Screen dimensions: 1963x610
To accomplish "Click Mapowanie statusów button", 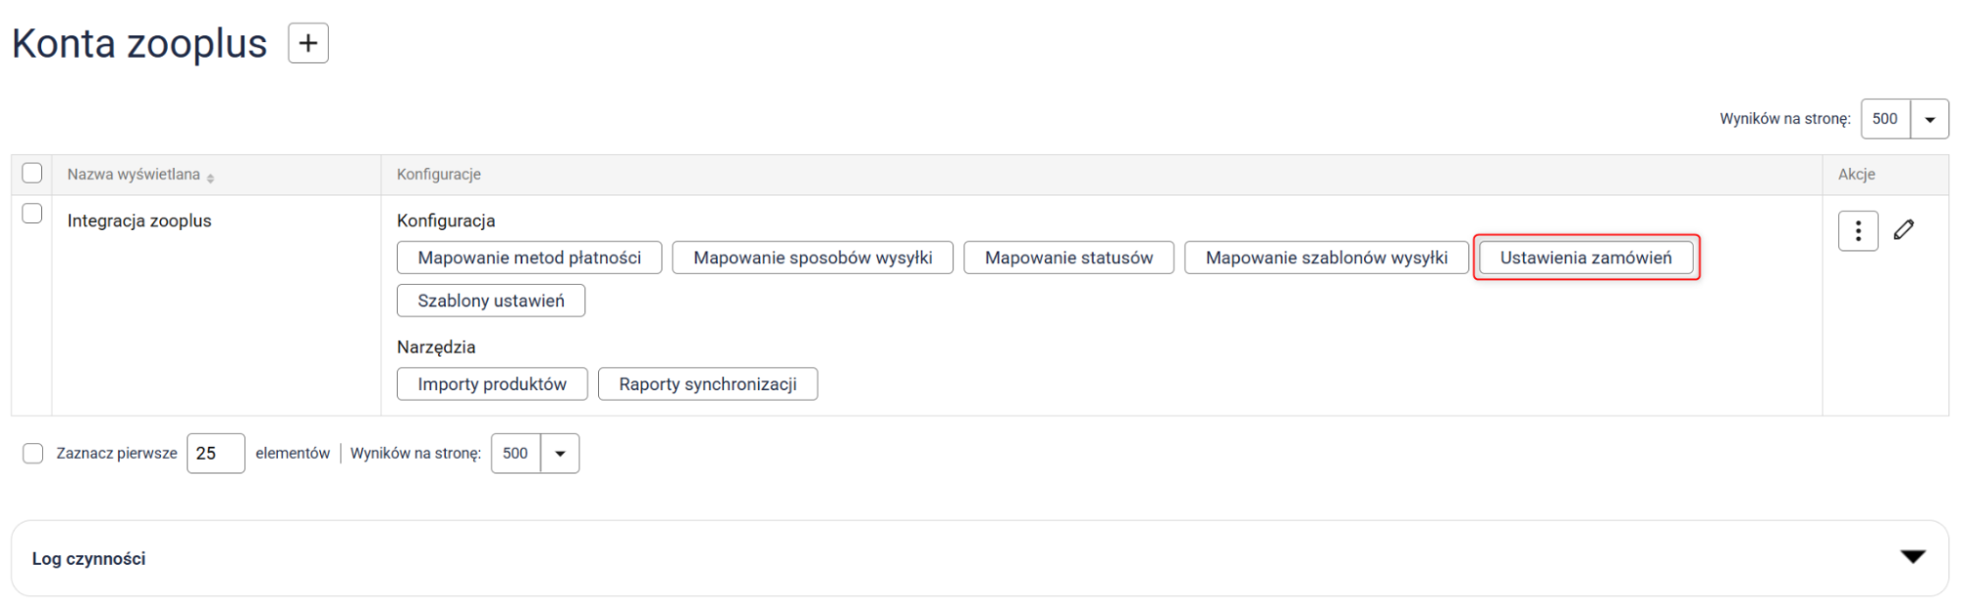I will pos(1068,257).
